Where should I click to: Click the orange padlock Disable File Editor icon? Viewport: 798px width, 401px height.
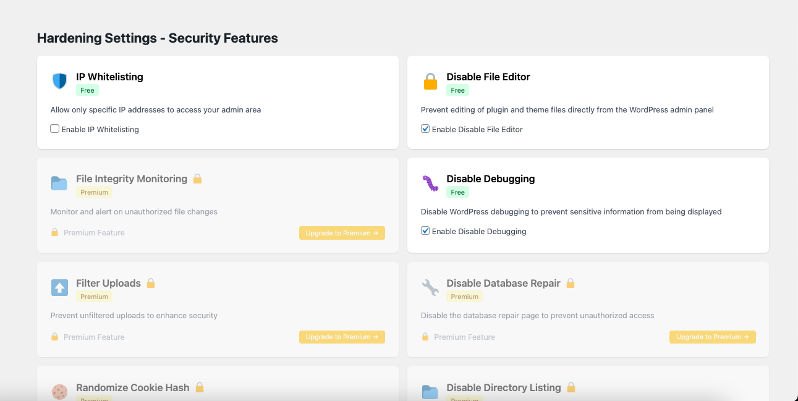[x=430, y=82]
